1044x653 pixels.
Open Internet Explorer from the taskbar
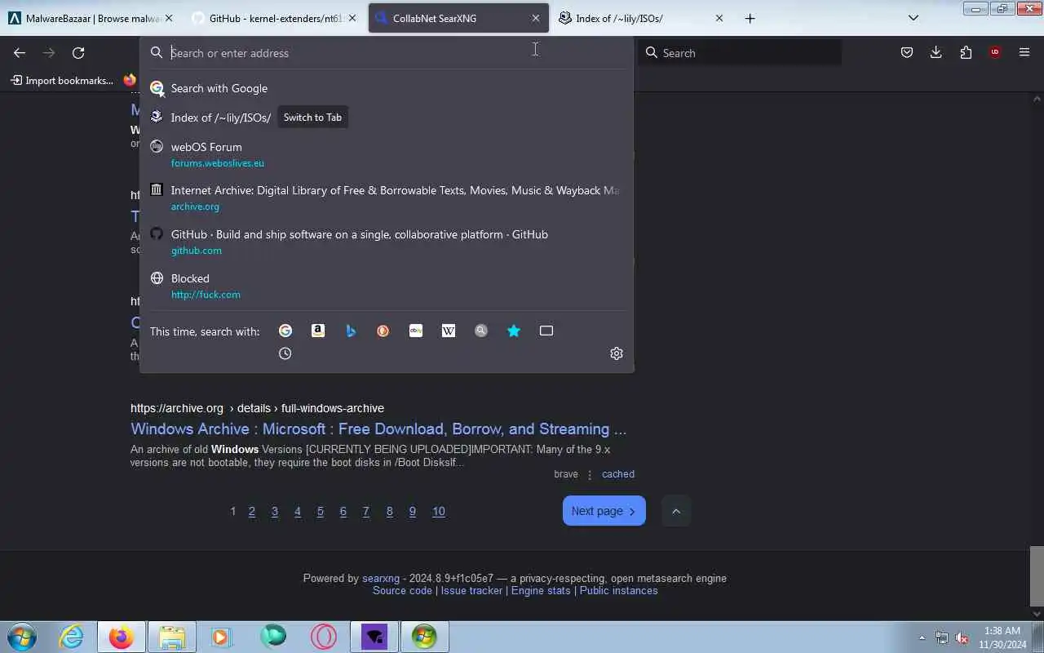72,637
